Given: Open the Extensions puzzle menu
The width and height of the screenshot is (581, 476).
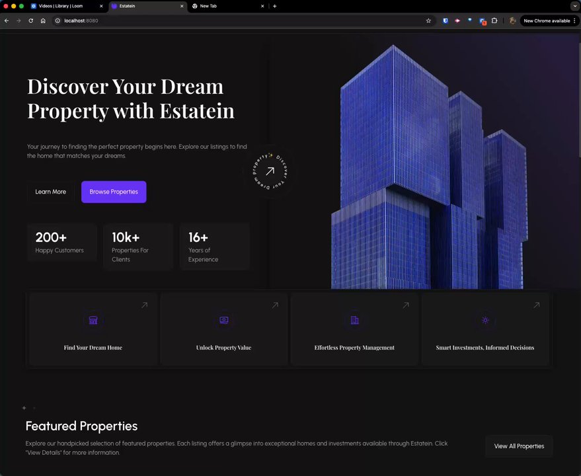Looking at the screenshot, I should (494, 20).
